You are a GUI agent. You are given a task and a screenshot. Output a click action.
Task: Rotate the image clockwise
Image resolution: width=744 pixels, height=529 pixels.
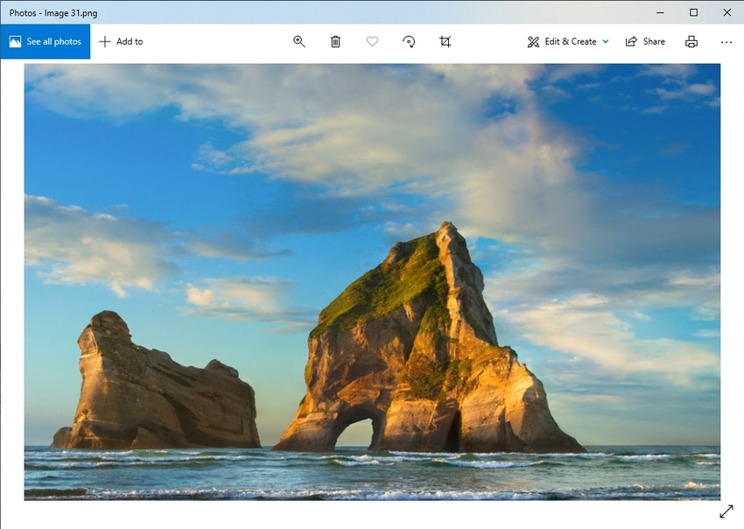(408, 41)
